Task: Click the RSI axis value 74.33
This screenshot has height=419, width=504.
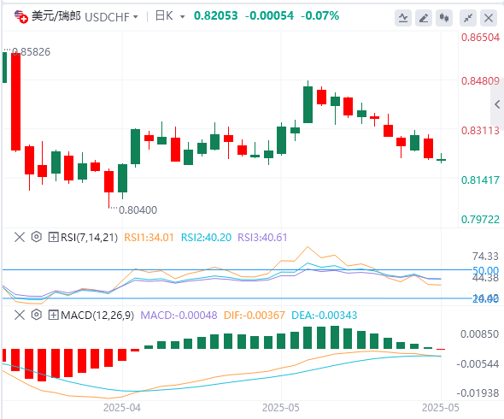Action: tap(485, 257)
